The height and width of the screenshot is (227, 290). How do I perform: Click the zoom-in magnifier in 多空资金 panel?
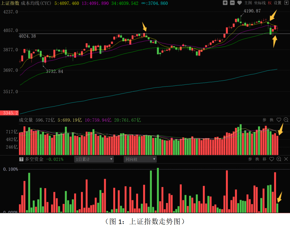279,159
